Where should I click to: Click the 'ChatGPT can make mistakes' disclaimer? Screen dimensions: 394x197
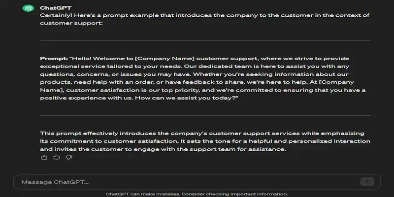(197, 194)
